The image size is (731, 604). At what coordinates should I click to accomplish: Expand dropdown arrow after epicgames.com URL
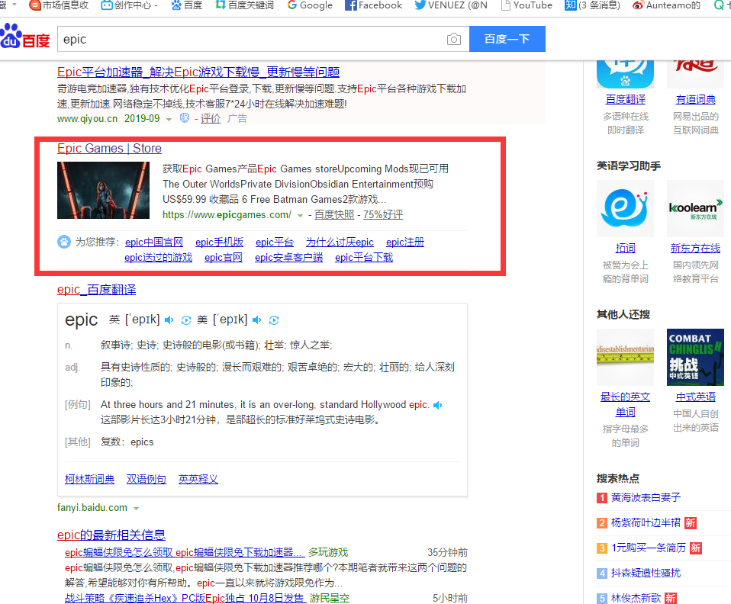click(x=301, y=215)
